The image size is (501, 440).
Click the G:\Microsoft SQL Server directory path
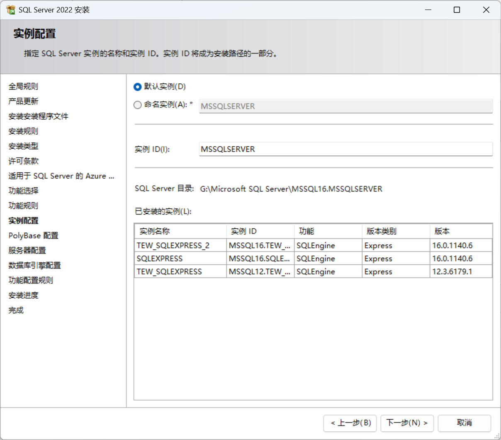click(x=291, y=189)
